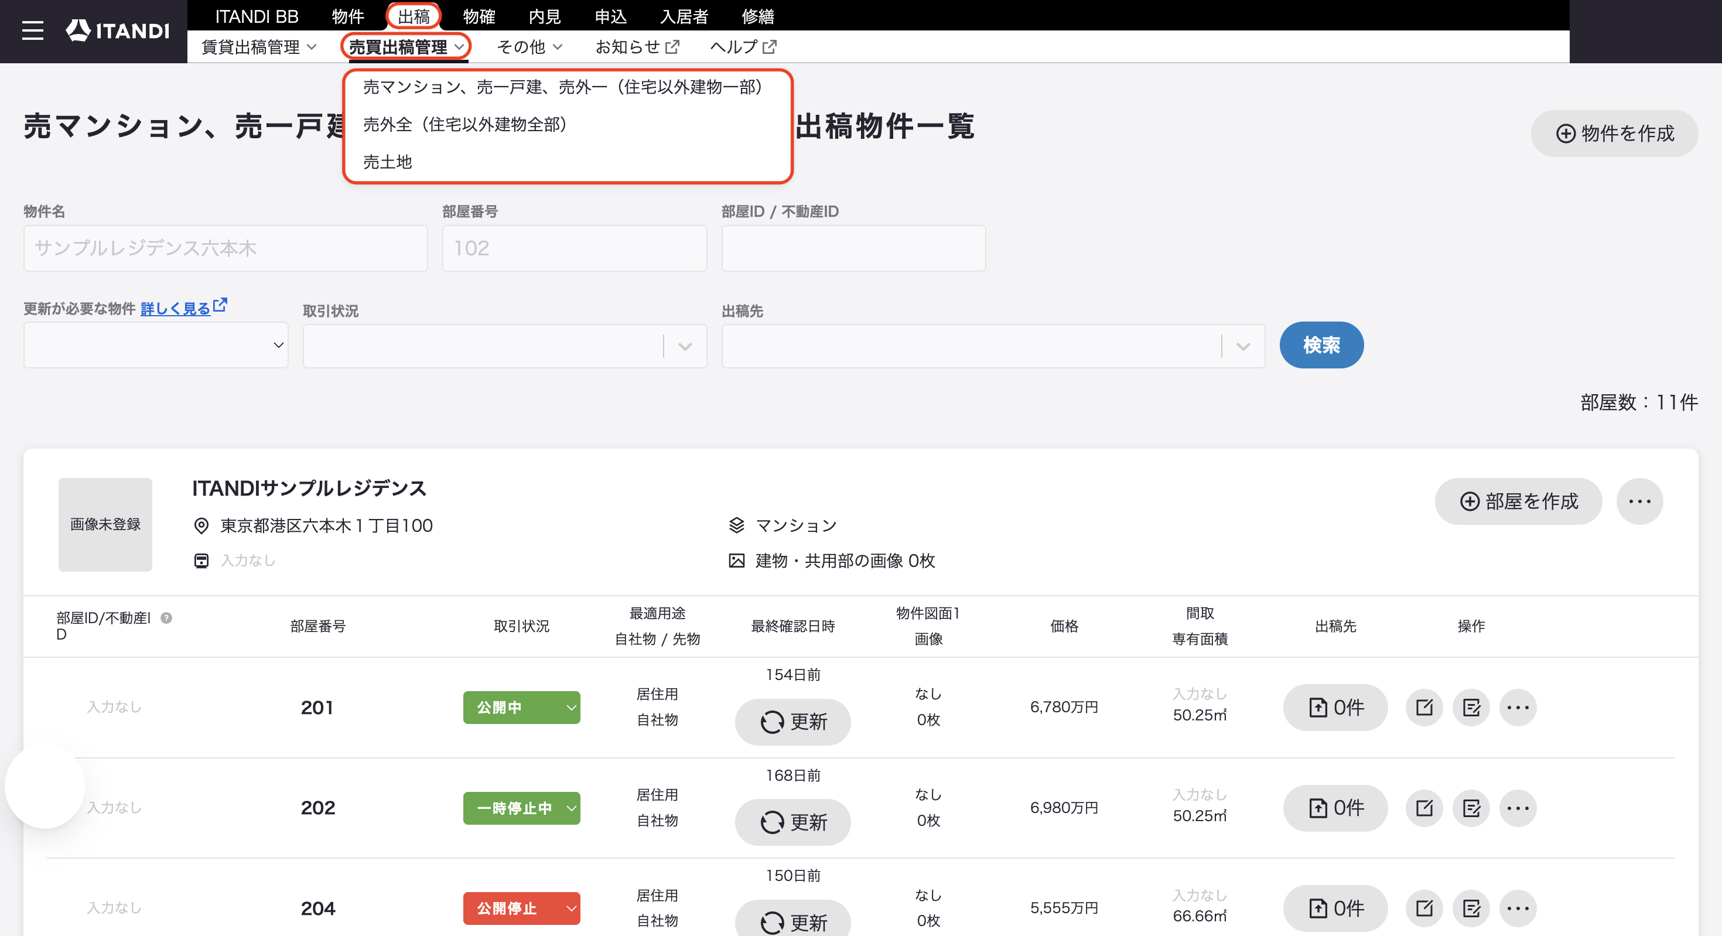The width and height of the screenshot is (1722, 936).
Task: Switch to 出稿 tab
Action: coord(413,16)
